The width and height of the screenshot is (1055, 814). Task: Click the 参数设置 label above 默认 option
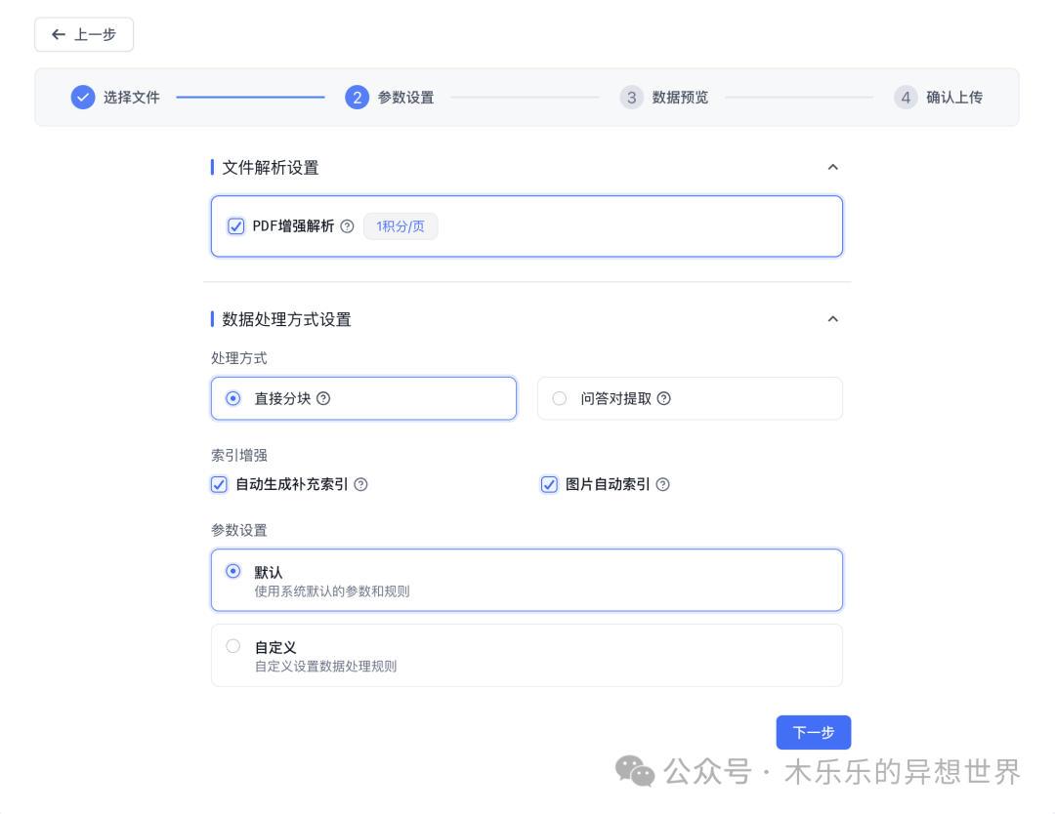239,530
